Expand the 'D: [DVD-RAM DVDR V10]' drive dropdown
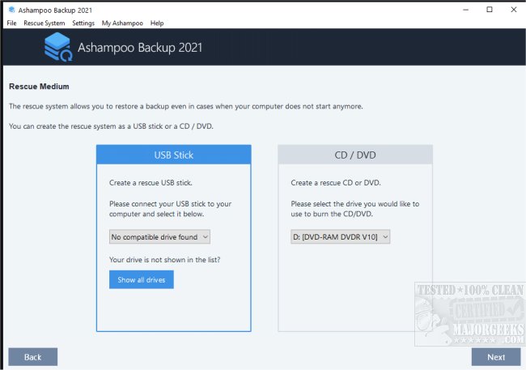The image size is (526, 370). click(x=340, y=236)
